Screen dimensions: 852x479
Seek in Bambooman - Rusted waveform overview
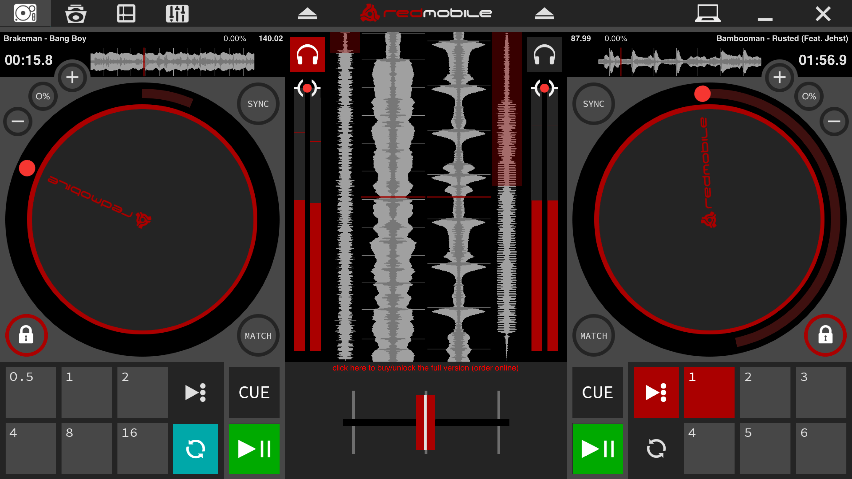point(680,62)
